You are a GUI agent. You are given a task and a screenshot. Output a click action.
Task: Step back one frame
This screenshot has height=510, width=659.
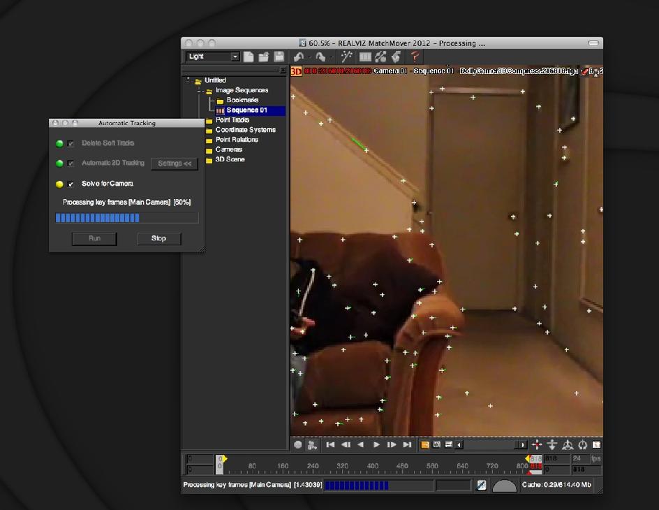tap(346, 445)
